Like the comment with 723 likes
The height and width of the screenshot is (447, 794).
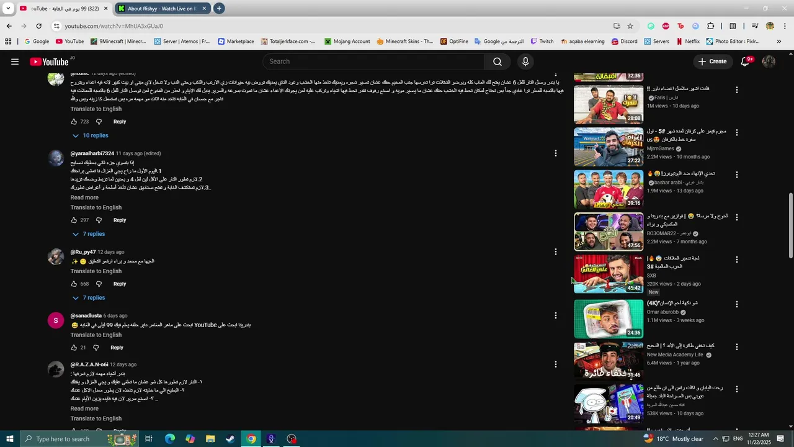[74, 122]
